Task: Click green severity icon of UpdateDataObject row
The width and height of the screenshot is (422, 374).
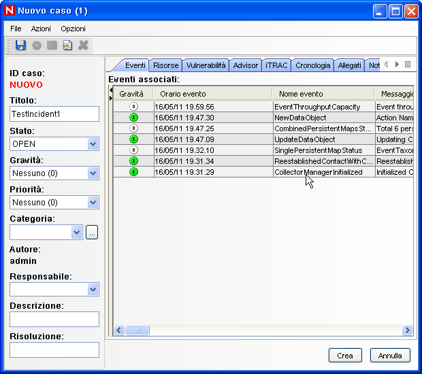Action: [133, 139]
